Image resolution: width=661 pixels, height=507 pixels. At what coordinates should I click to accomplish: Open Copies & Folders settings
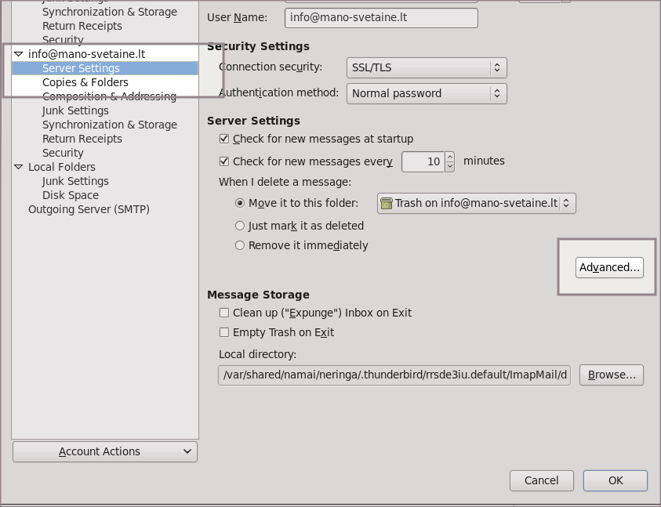click(85, 82)
